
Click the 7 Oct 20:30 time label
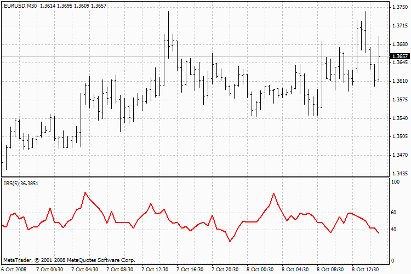click(225, 269)
